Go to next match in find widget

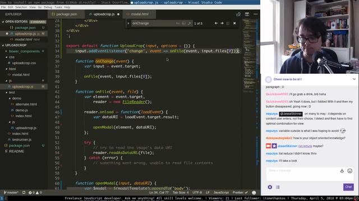click(x=222, y=23)
